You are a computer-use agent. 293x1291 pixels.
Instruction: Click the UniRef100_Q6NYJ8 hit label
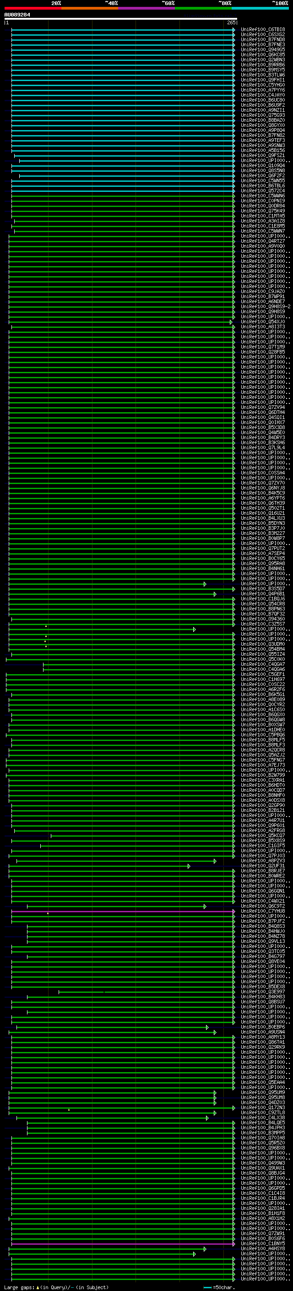[x=263, y=488]
